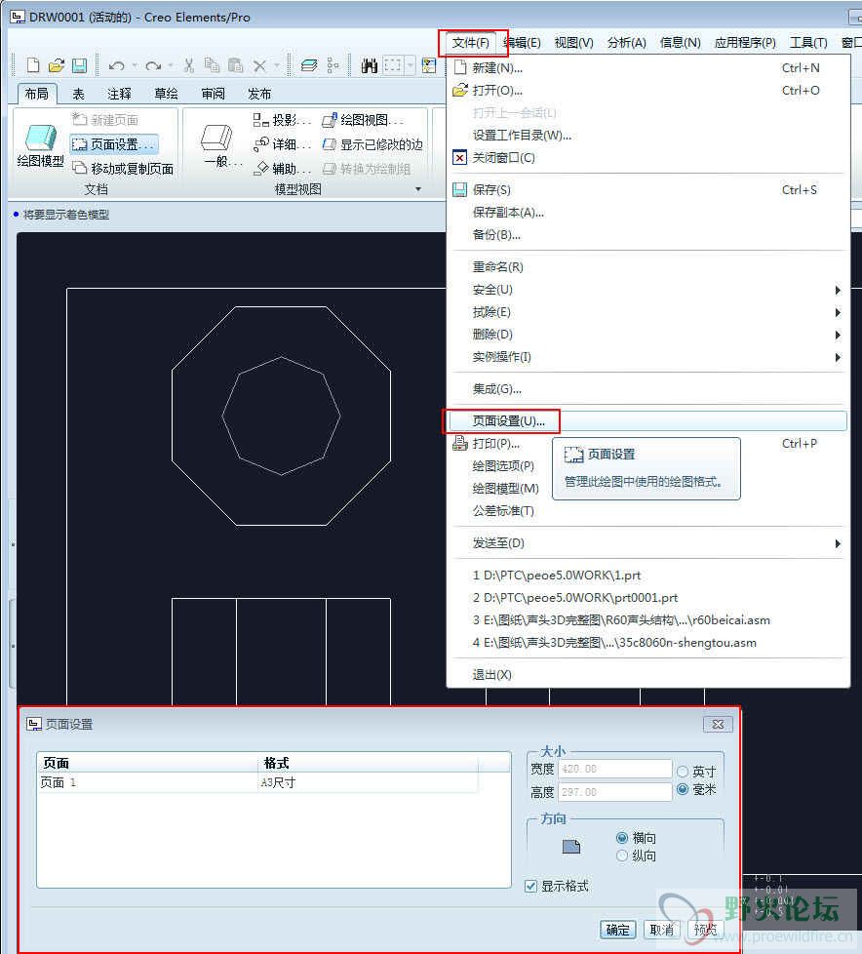
Task: Expand the 拭除(E) submenu
Action: (x=838, y=313)
